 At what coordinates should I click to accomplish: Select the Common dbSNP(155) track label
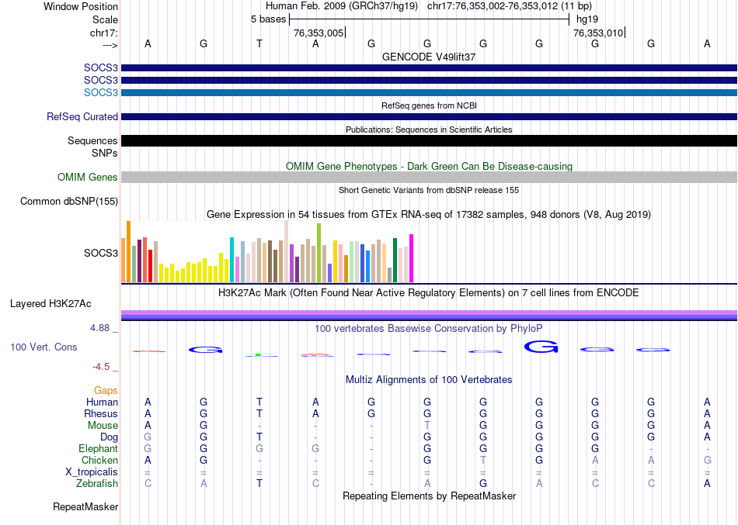(x=69, y=201)
